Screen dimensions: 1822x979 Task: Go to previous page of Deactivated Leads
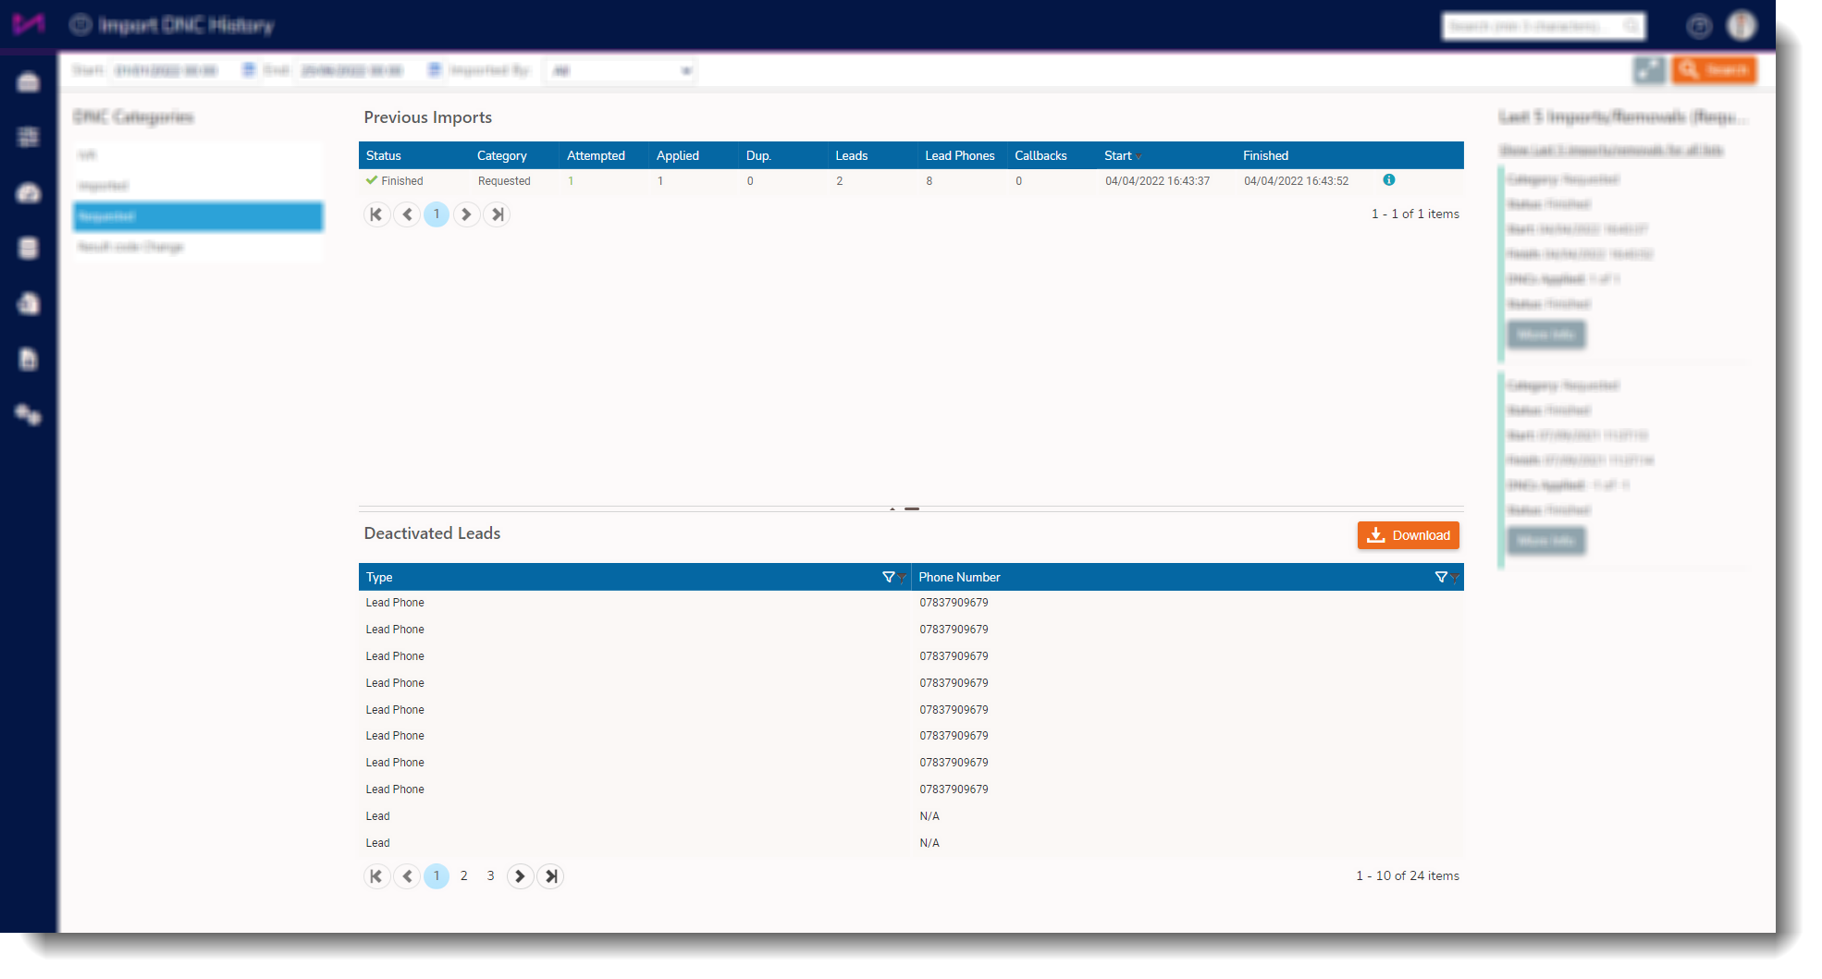tap(407, 876)
